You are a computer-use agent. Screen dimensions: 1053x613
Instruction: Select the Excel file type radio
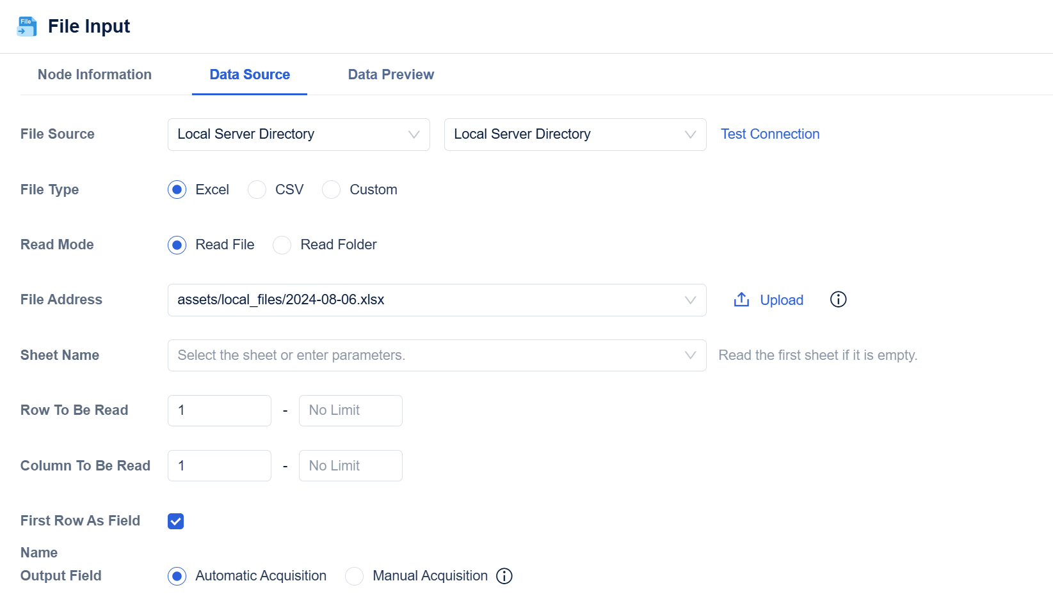point(177,190)
